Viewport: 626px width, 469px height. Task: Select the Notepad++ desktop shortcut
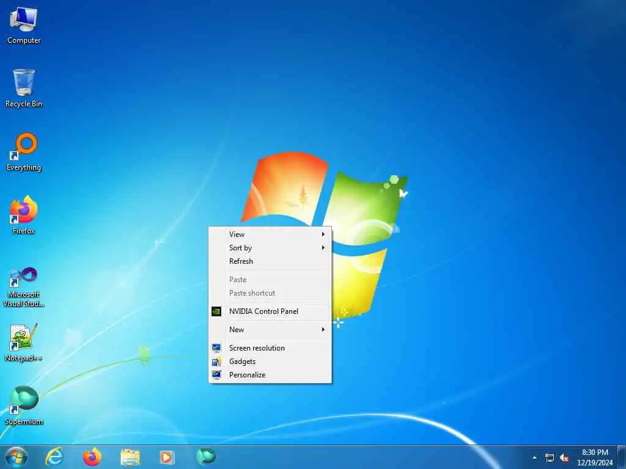24,343
